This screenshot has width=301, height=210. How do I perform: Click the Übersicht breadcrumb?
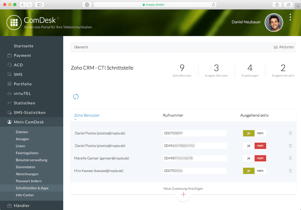tap(81, 47)
